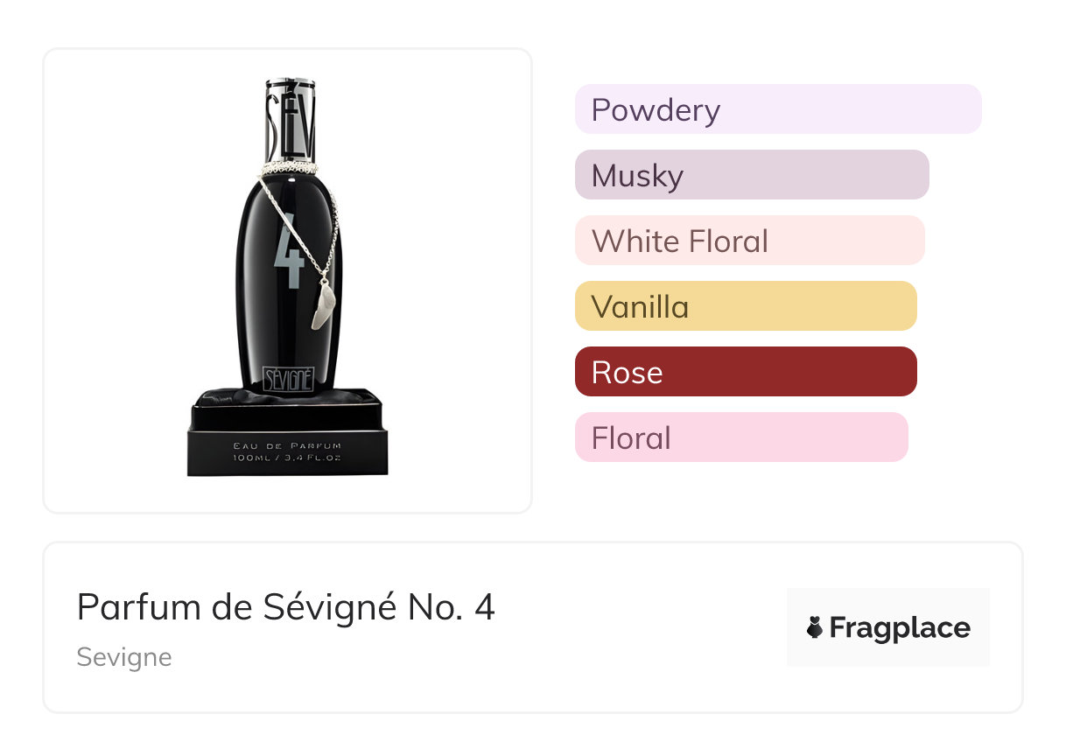Select the pink Floral accord bar
This screenshot has height=756, width=1066.
[x=741, y=437]
